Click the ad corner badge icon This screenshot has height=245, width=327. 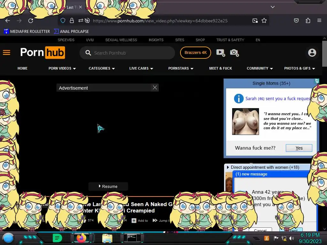click(x=317, y=81)
